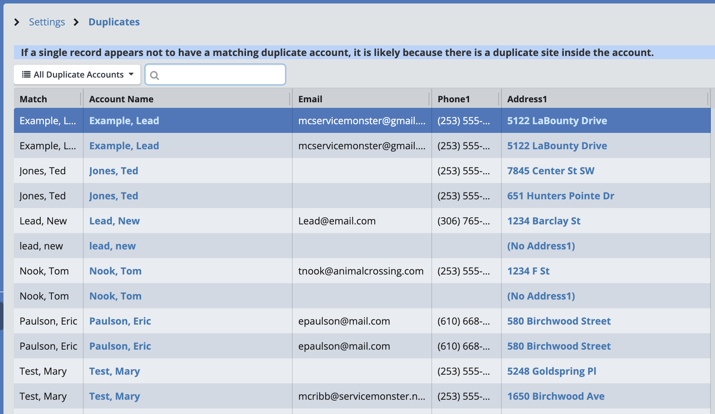Select the Nook, Tom row with tnook email
This screenshot has height=414, width=715.
361,271
